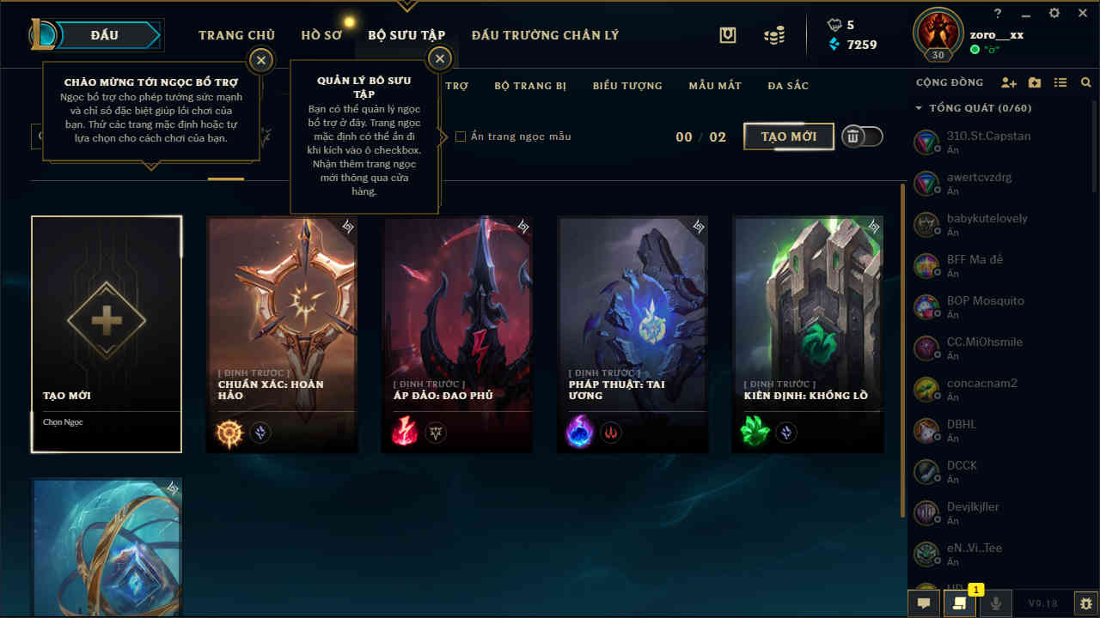Open the friend list view options icon
The image size is (1100, 618).
pos(1060,83)
